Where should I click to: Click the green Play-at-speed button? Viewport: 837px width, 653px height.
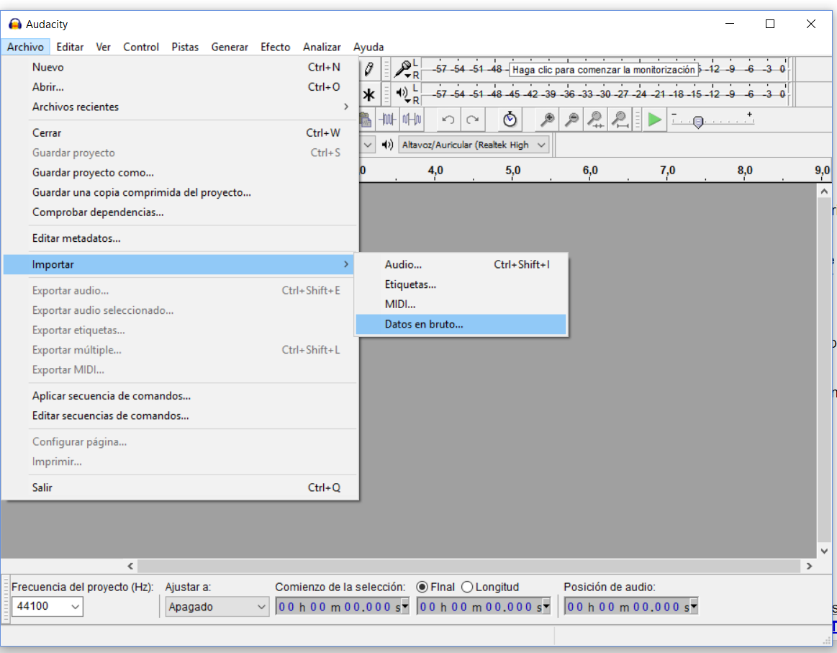(x=654, y=120)
